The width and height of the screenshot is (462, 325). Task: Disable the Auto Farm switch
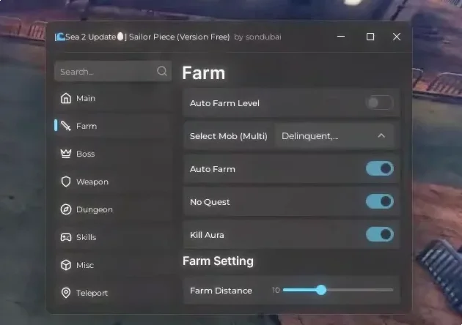[380, 168]
